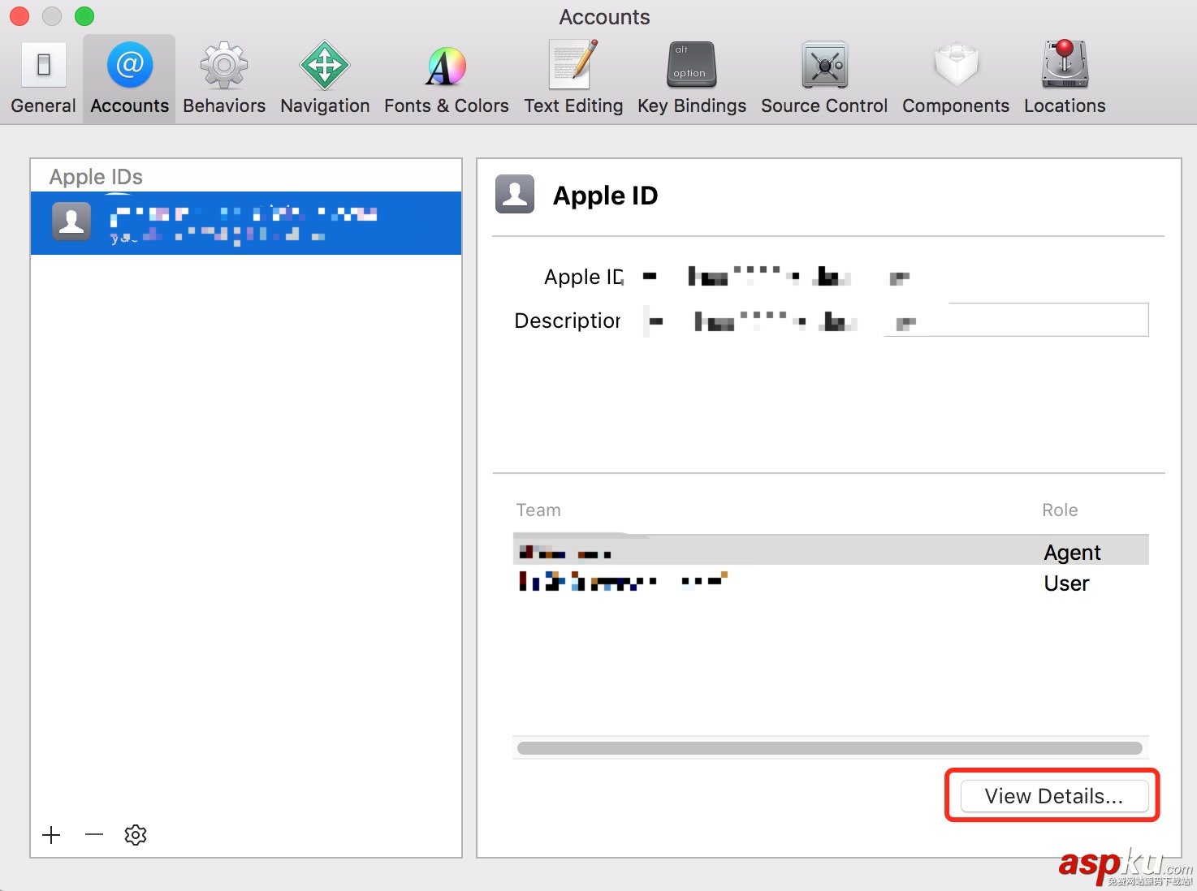This screenshot has width=1197, height=891.
Task: Open the Key Bindings pane
Action: click(x=690, y=77)
